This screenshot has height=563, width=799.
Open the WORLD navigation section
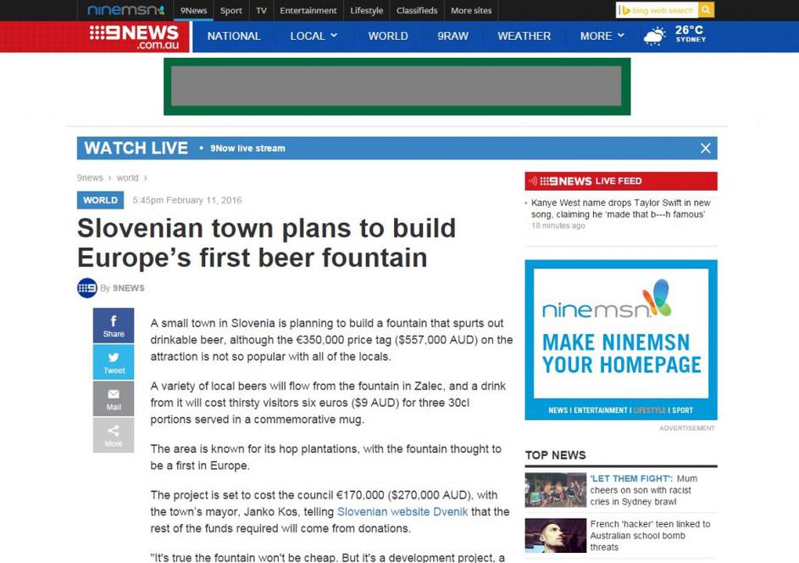(388, 36)
